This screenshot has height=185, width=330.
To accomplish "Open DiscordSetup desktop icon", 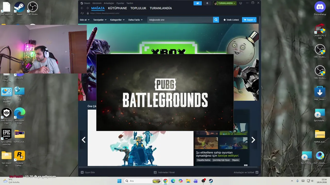I will (x=320, y=8).
